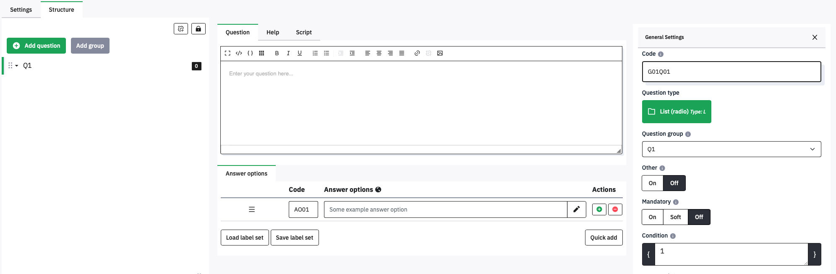Click the Quick add button

(x=603, y=238)
